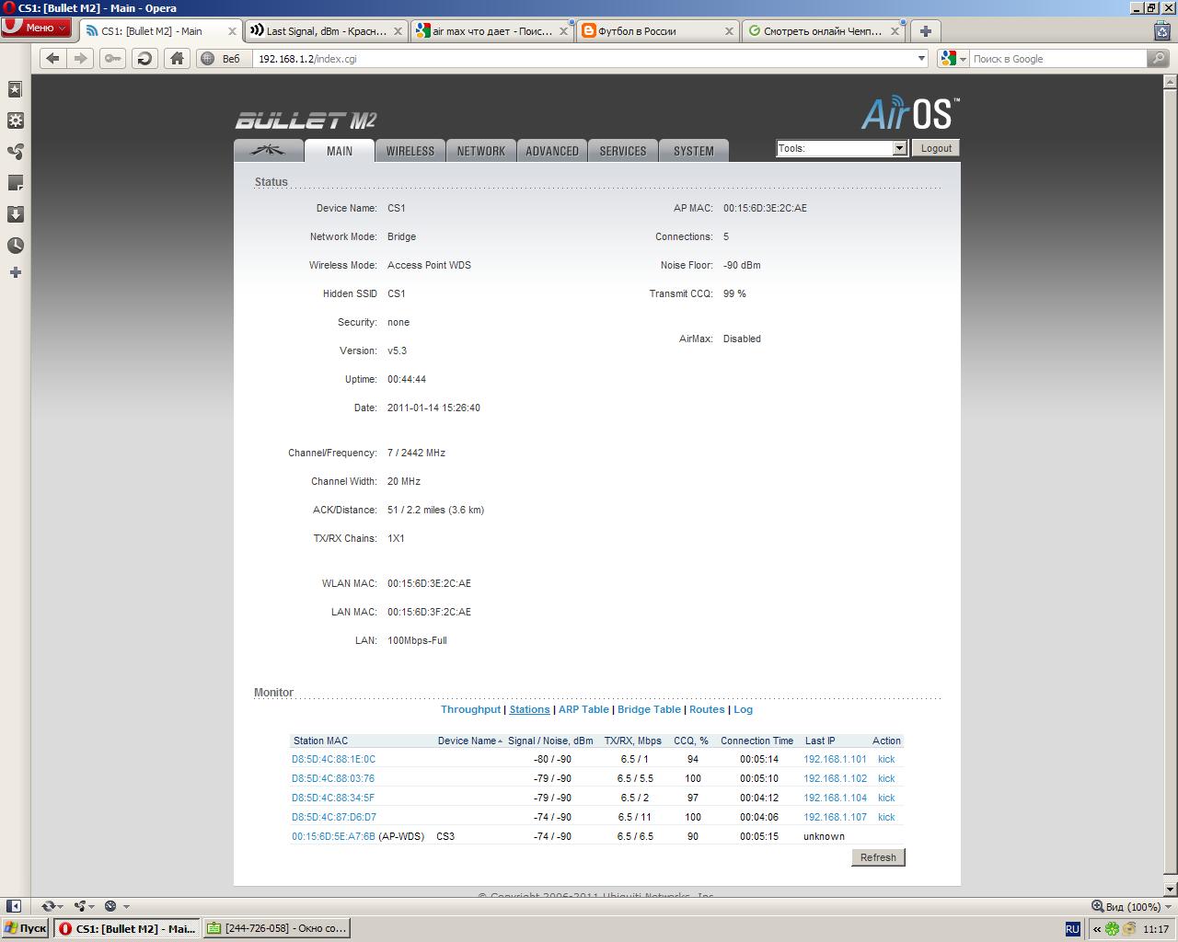Open the Bookmarks panel star icon
1178x942 pixels.
click(x=15, y=89)
